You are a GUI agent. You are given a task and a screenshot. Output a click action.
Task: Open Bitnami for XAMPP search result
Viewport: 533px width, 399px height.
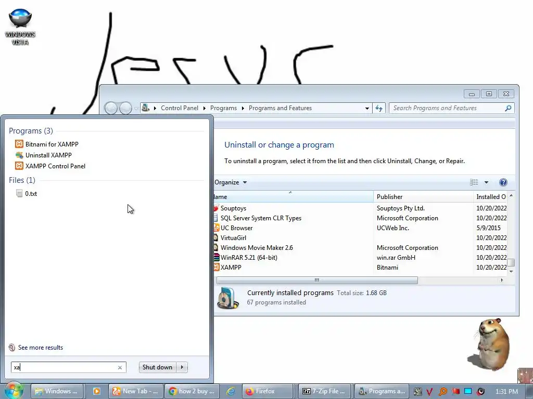(x=47, y=144)
